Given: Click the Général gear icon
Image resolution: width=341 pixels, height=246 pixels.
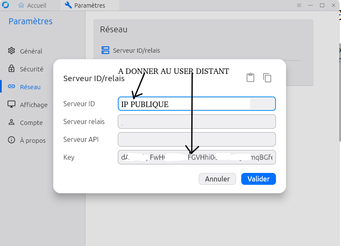Looking at the screenshot, I should (11, 51).
